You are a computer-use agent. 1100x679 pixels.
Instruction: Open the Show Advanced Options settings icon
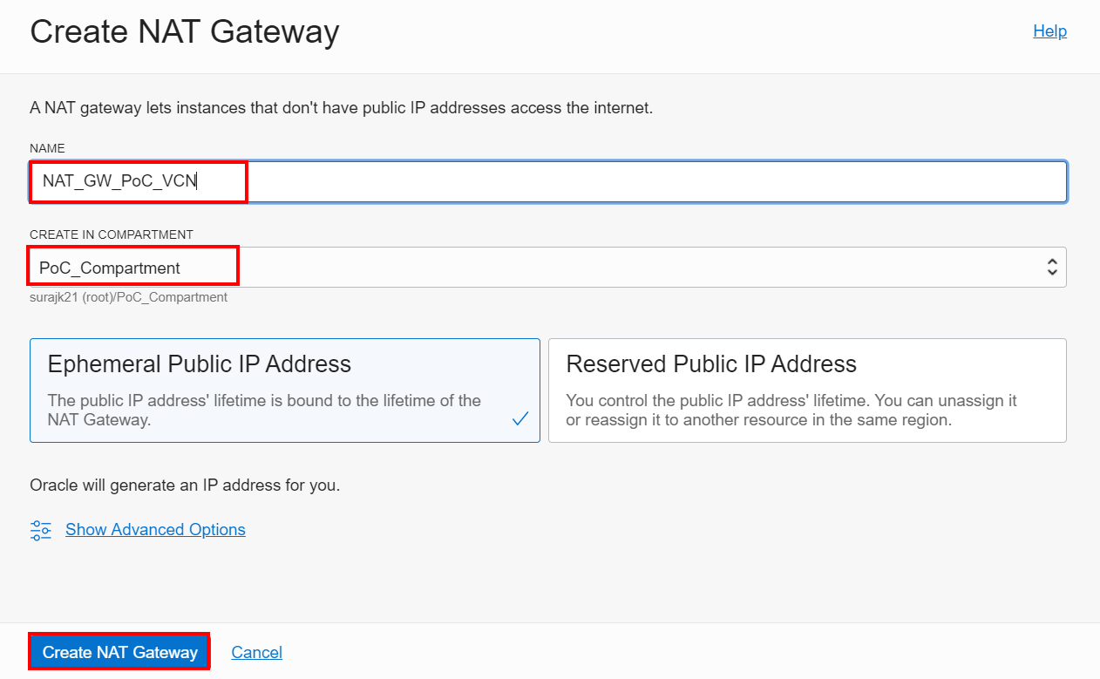tap(40, 529)
